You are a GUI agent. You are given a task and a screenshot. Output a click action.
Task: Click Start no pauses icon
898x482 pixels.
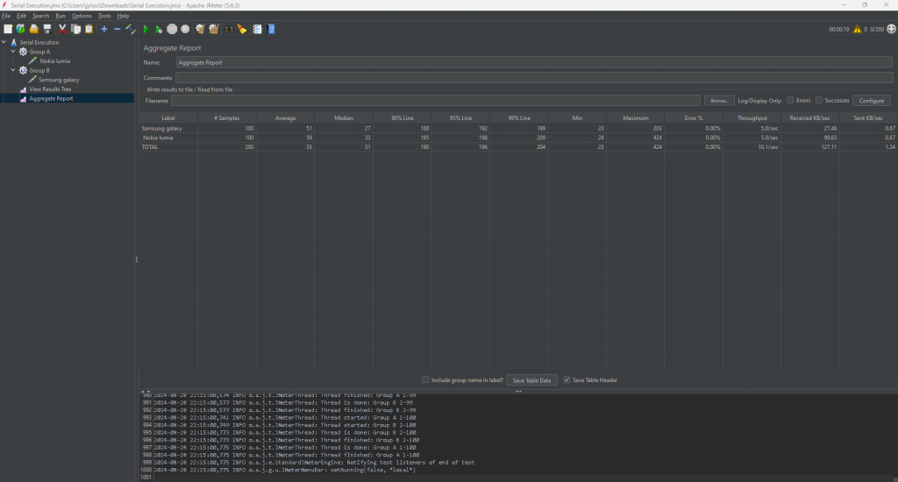[159, 29]
